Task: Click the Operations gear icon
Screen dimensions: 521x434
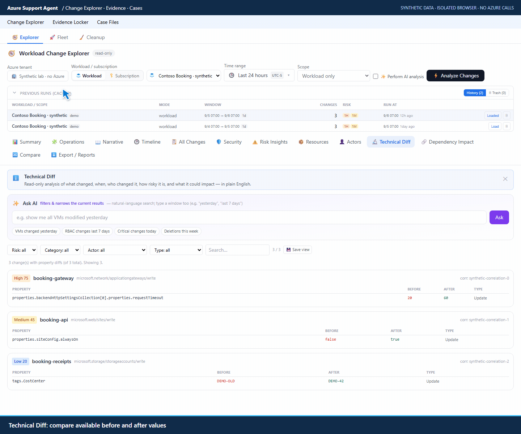Action: pyautogui.click(x=54, y=142)
